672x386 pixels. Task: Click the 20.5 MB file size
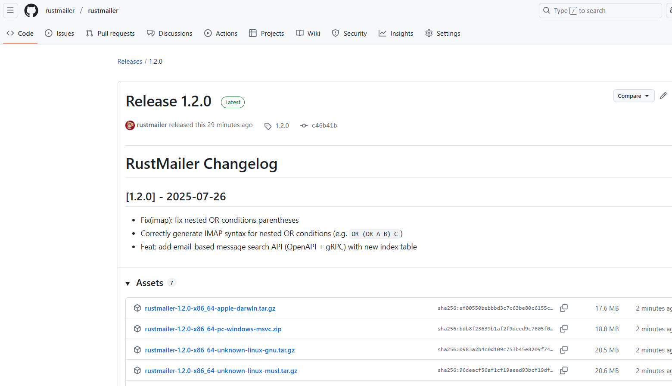[607, 350]
